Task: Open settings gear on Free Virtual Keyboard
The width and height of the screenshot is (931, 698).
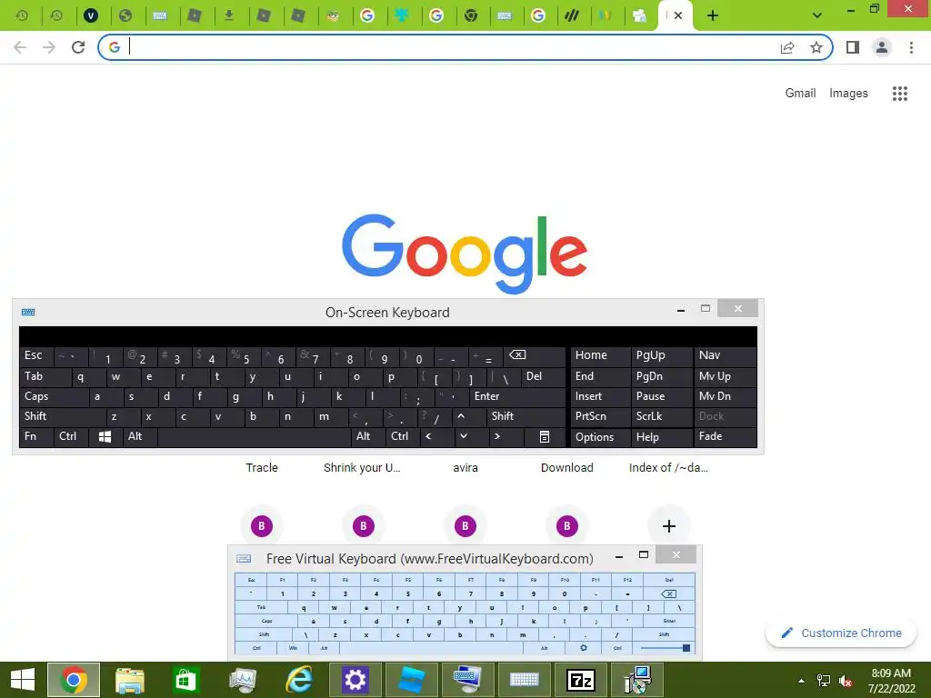Action: pos(584,648)
